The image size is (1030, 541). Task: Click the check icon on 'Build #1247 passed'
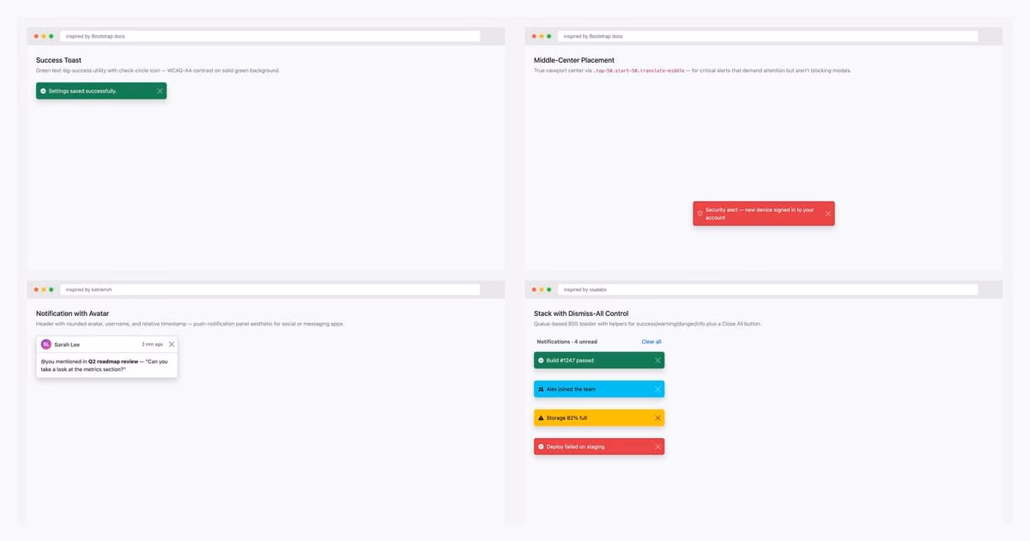coord(541,361)
